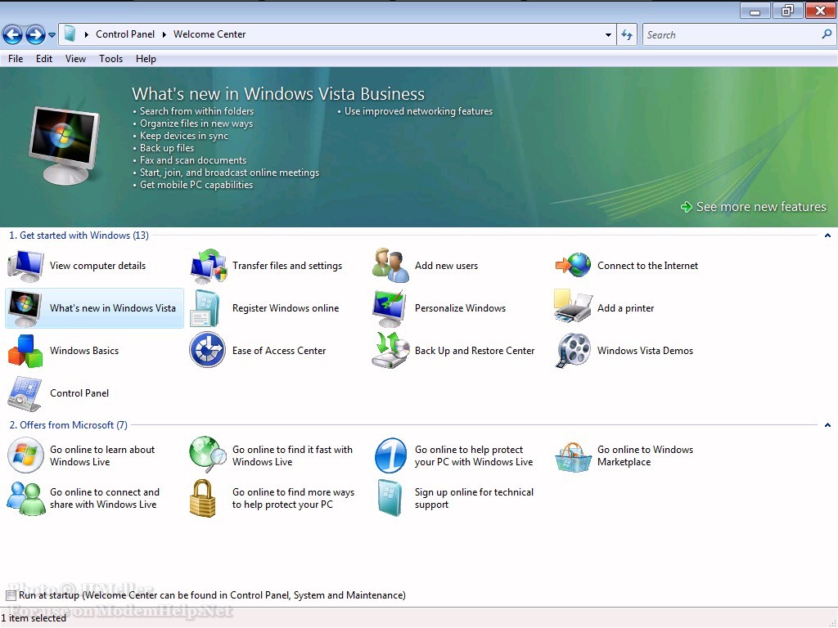The width and height of the screenshot is (838, 628).
Task: Open the Windows Marketplace shopping basket icon
Action: tap(573, 457)
